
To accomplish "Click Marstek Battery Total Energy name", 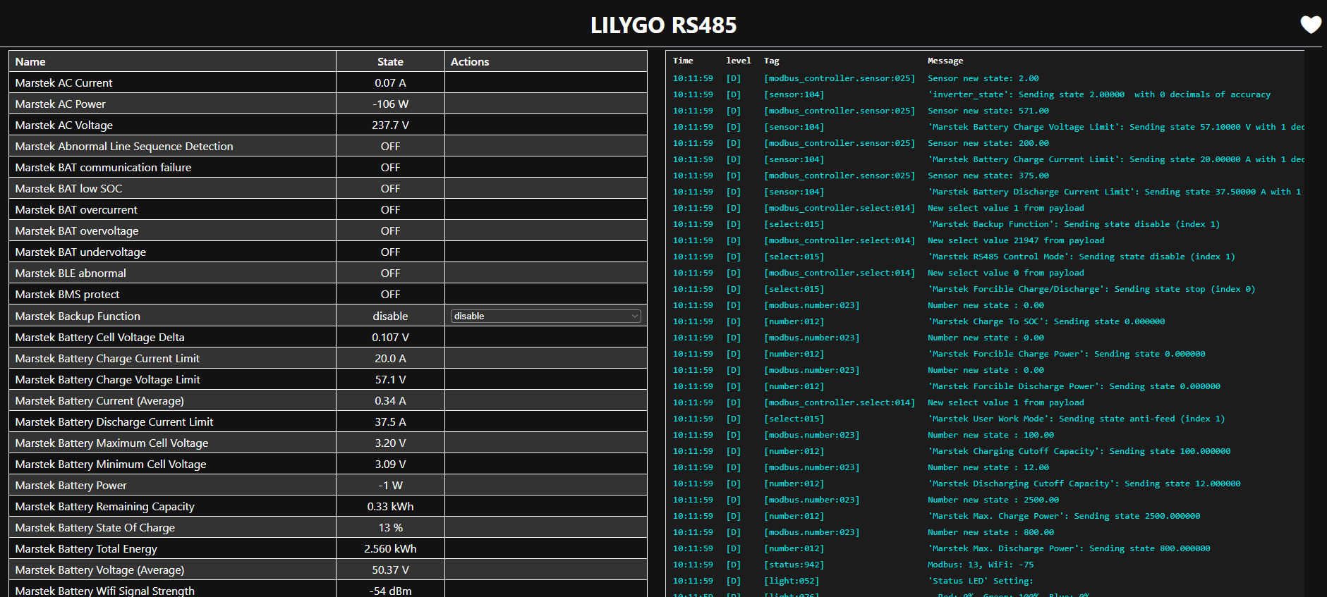I will point(86,548).
